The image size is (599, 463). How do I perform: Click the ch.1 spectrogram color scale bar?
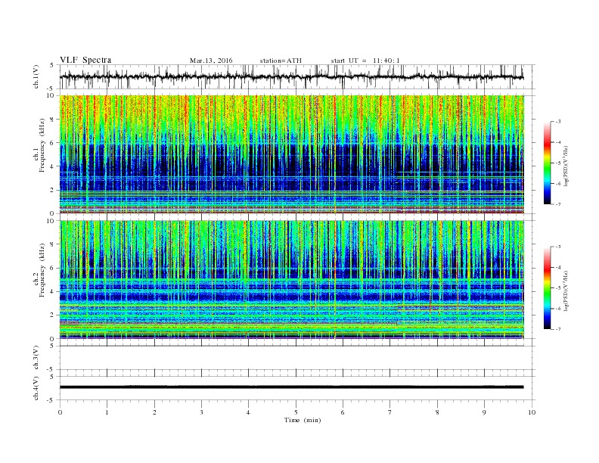[x=548, y=163]
